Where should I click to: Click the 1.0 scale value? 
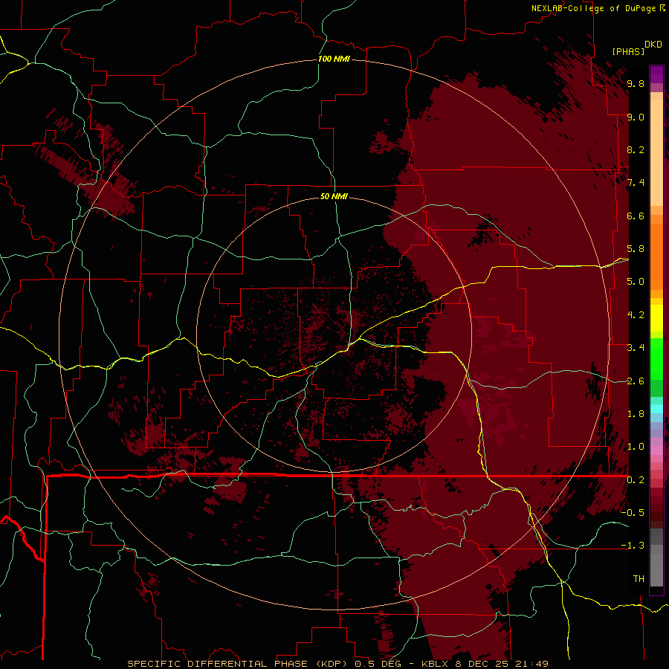(636, 447)
